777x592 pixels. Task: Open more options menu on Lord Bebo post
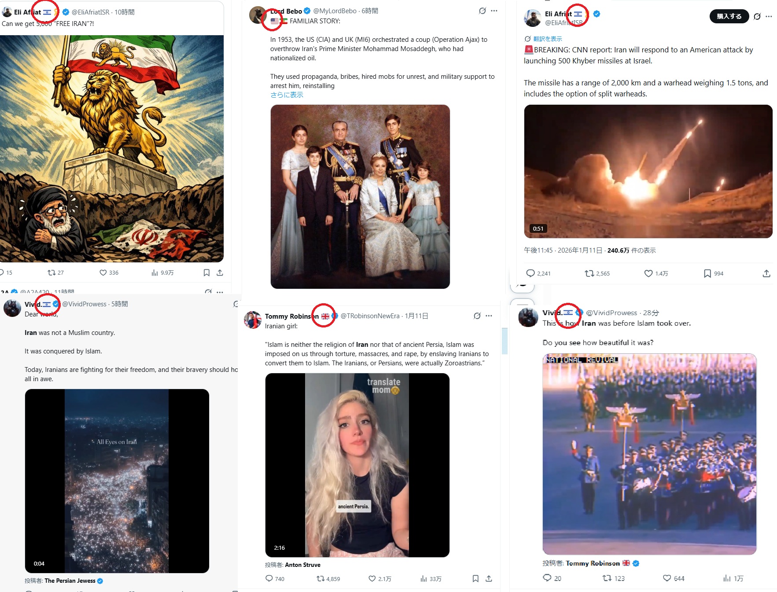(494, 11)
